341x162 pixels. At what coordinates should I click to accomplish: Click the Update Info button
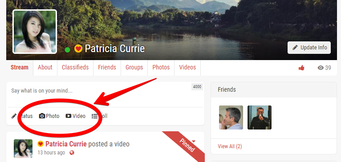pyautogui.click(x=309, y=48)
